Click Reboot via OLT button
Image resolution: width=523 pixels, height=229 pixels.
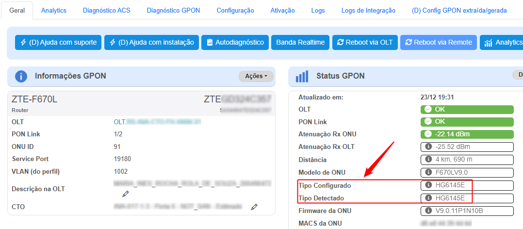[x=365, y=42]
